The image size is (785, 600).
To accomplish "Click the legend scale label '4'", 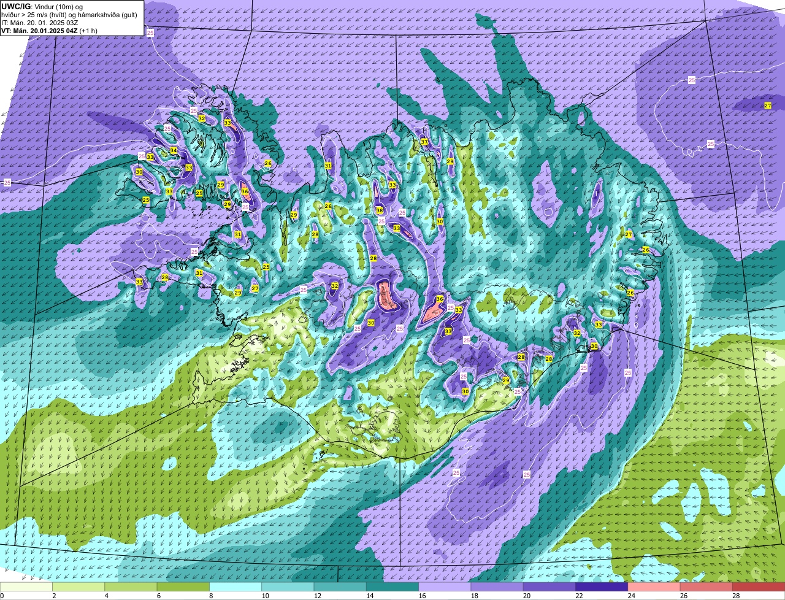I will point(106,596).
